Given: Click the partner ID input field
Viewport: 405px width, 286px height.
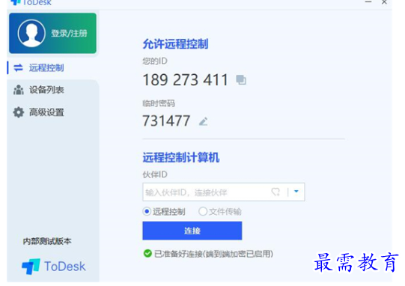Looking at the screenshot, I should coord(223,192).
